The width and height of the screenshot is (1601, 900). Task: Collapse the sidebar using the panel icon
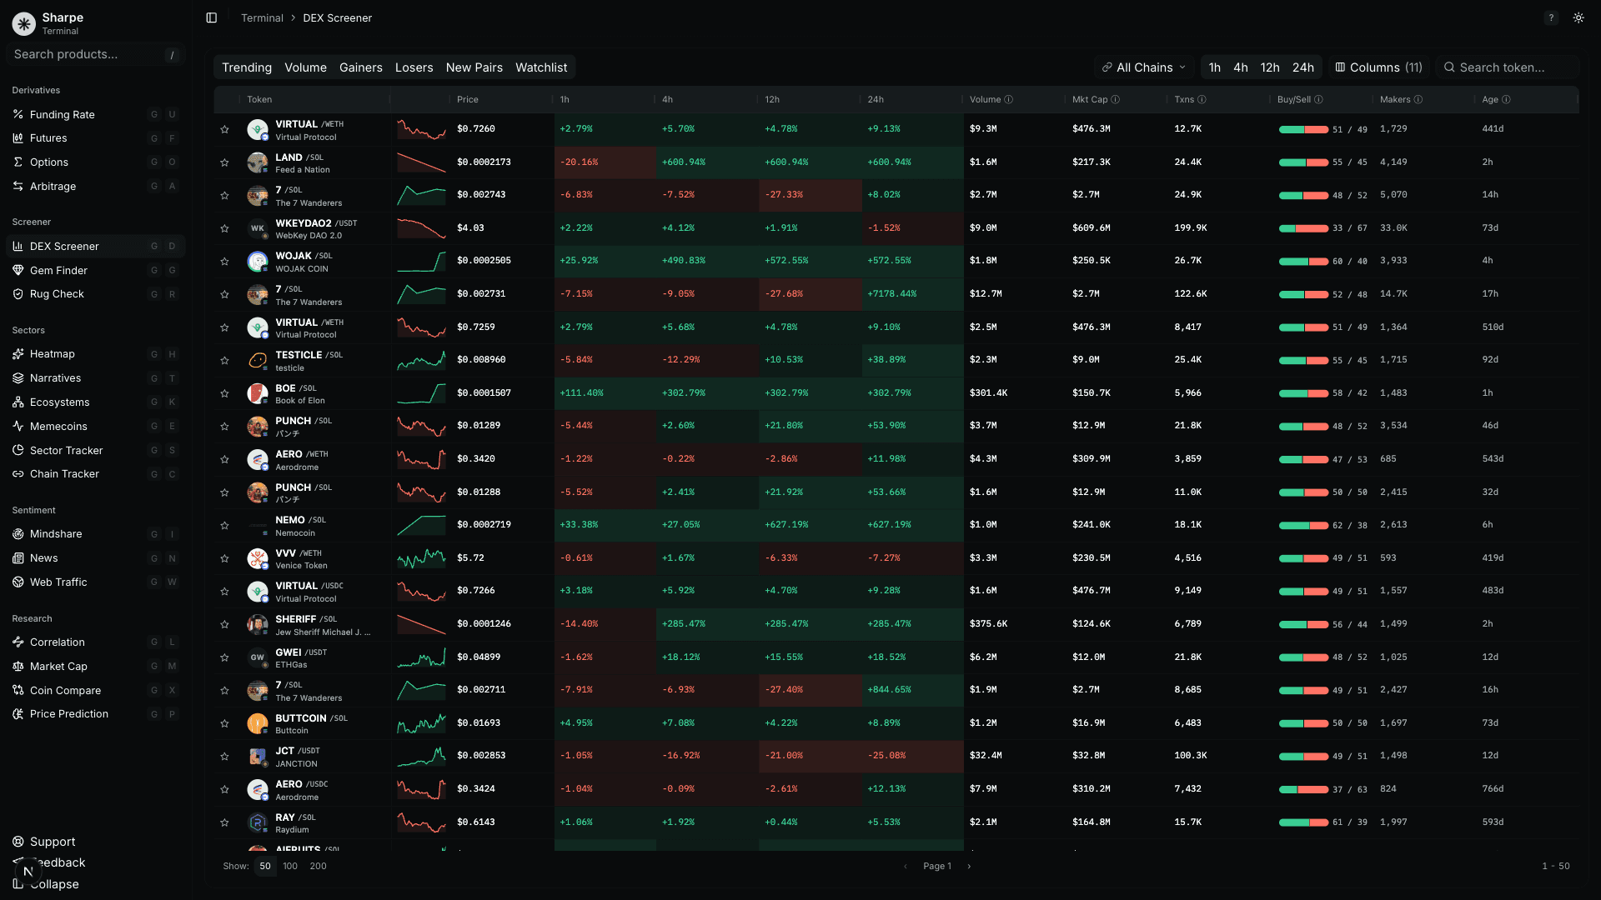tap(211, 17)
